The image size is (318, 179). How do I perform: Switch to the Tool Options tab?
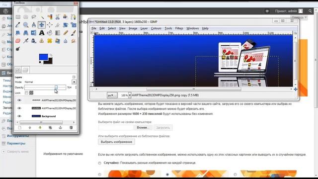pyautogui.click(x=18, y=70)
